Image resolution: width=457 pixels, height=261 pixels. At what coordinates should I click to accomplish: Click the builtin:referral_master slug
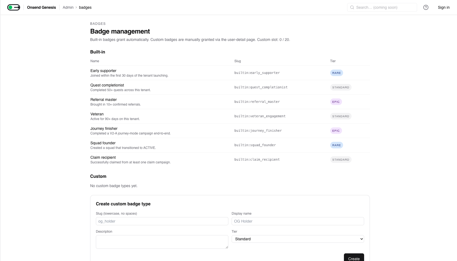pyautogui.click(x=257, y=102)
